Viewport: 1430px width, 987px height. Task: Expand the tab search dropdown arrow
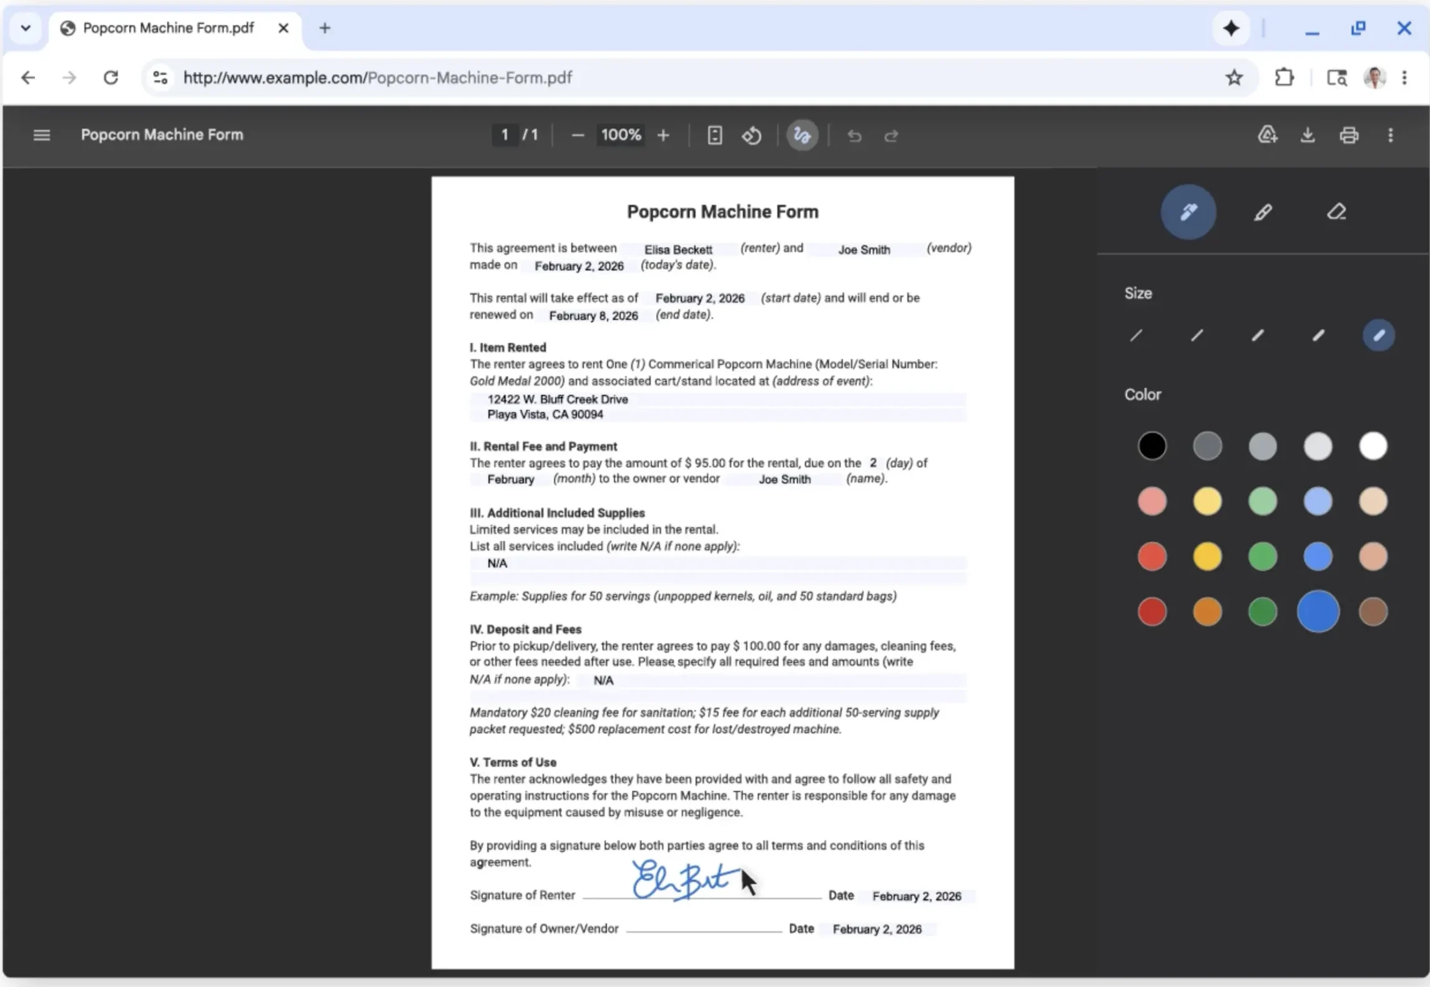click(26, 28)
